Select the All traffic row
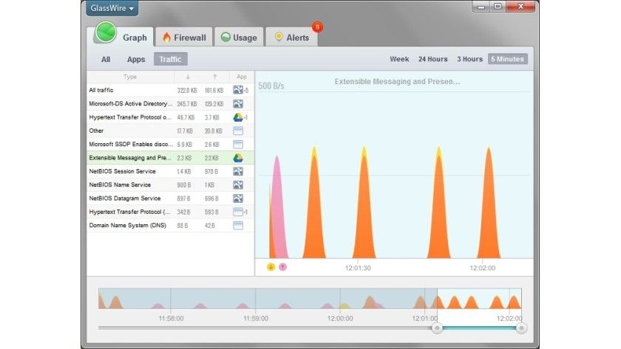This screenshot has height=349, width=621. [170, 90]
